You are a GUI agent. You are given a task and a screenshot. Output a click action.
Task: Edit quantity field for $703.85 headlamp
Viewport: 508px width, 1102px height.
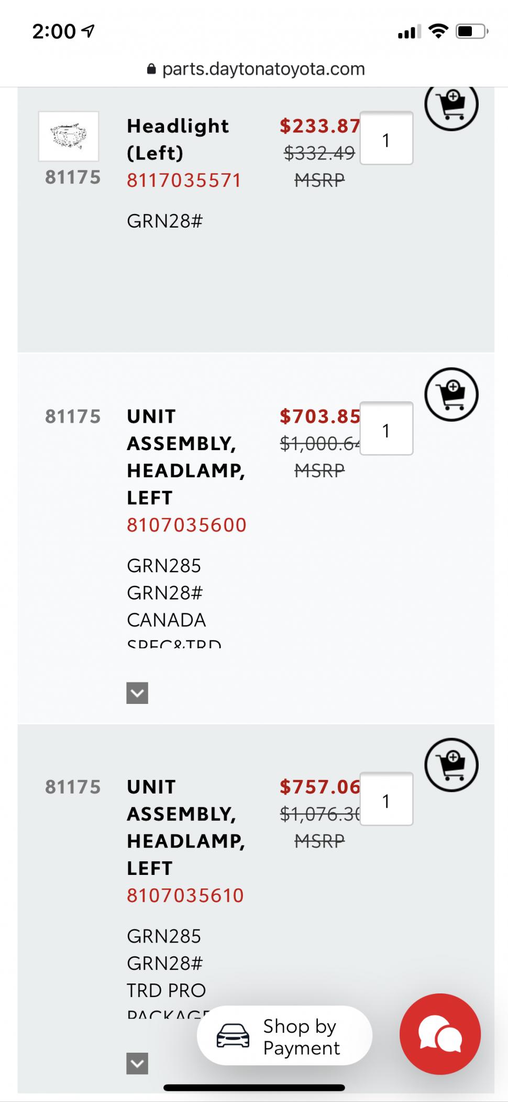386,429
